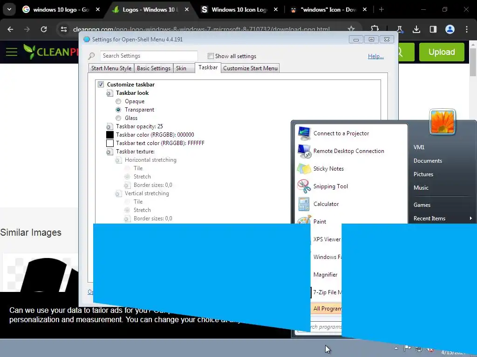This screenshot has height=357, width=477.
Task: Click Chrome profile avatar icon
Action: point(450,29)
